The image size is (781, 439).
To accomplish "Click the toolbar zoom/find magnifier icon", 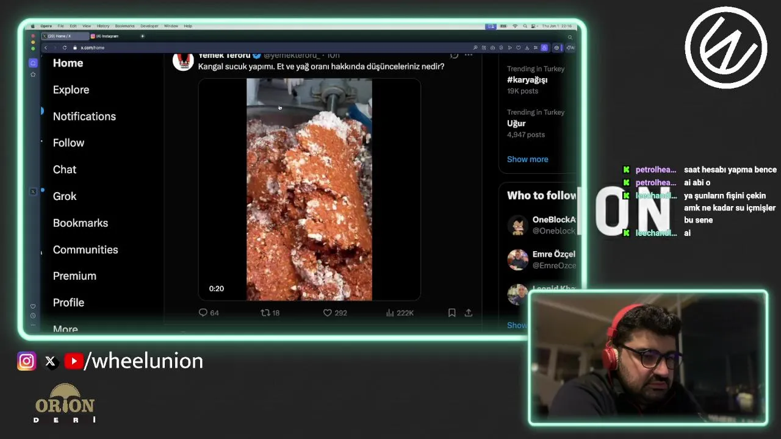I will pyautogui.click(x=475, y=48).
